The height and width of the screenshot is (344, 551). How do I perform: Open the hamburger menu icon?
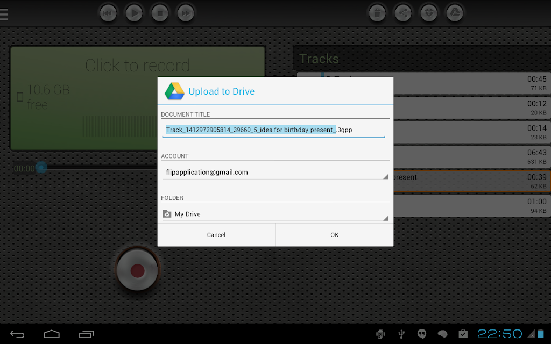(4, 14)
